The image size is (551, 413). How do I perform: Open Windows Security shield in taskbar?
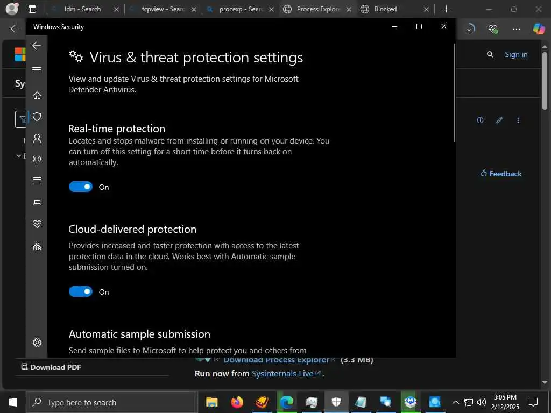click(x=336, y=402)
